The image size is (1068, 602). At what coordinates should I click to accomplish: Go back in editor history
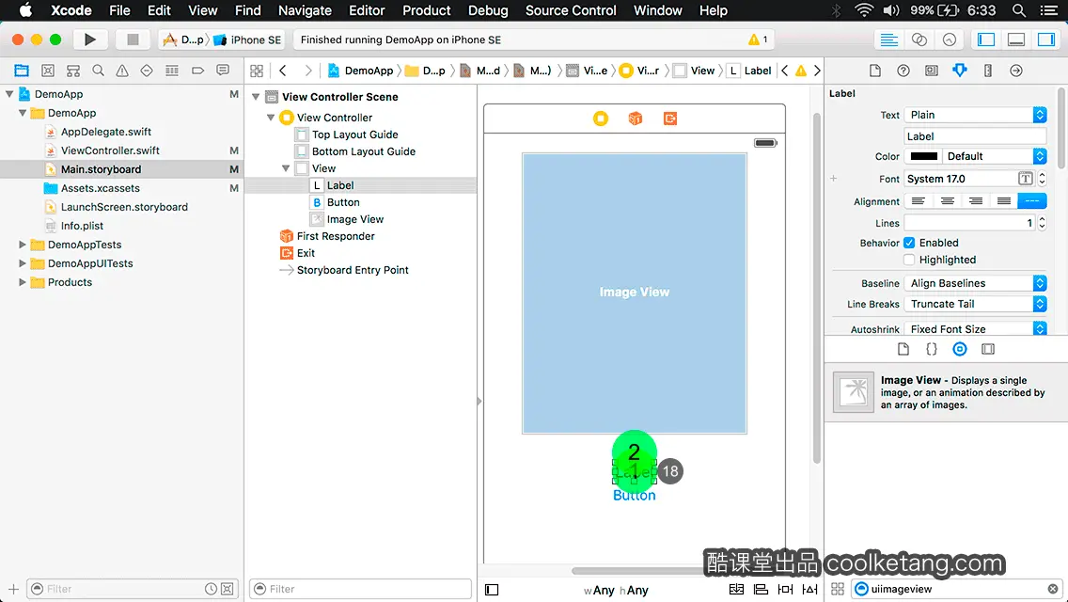[x=283, y=71]
